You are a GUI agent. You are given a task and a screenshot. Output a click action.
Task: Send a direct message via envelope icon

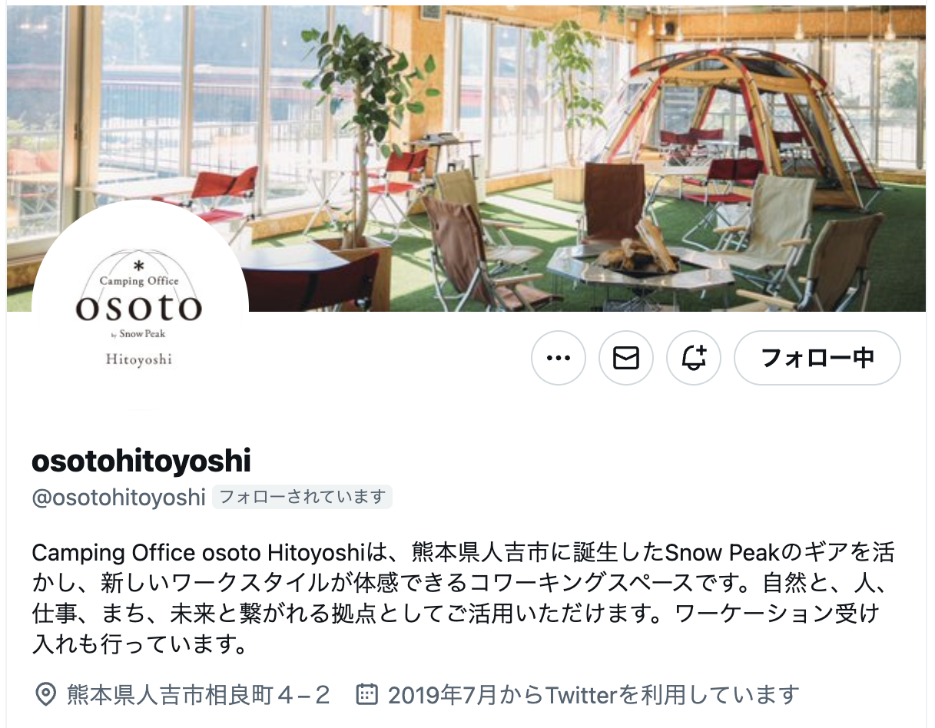(626, 358)
